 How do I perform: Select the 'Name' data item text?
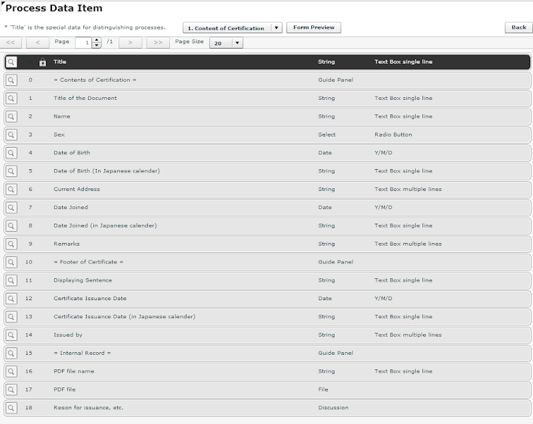tap(62, 116)
